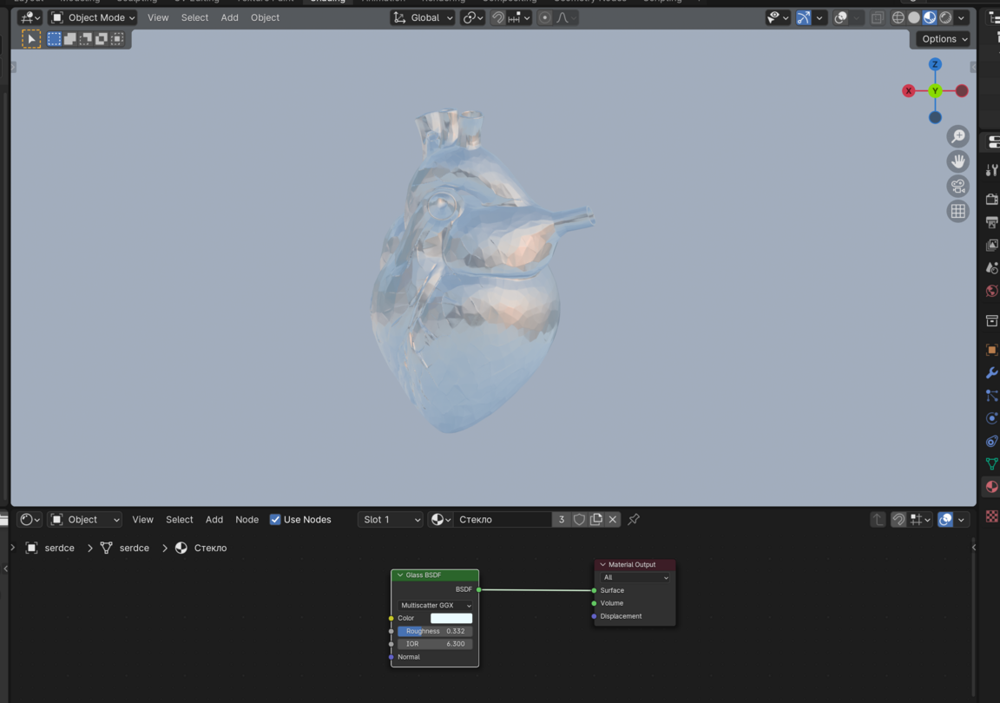1000x703 pixels.
Task: Open the Global orientation dropdown
Action: pyautogui.click(x=424, y=17)
